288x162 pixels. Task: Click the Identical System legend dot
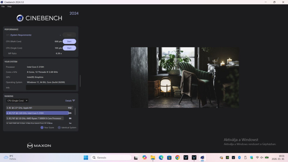[x=59, y=127]
